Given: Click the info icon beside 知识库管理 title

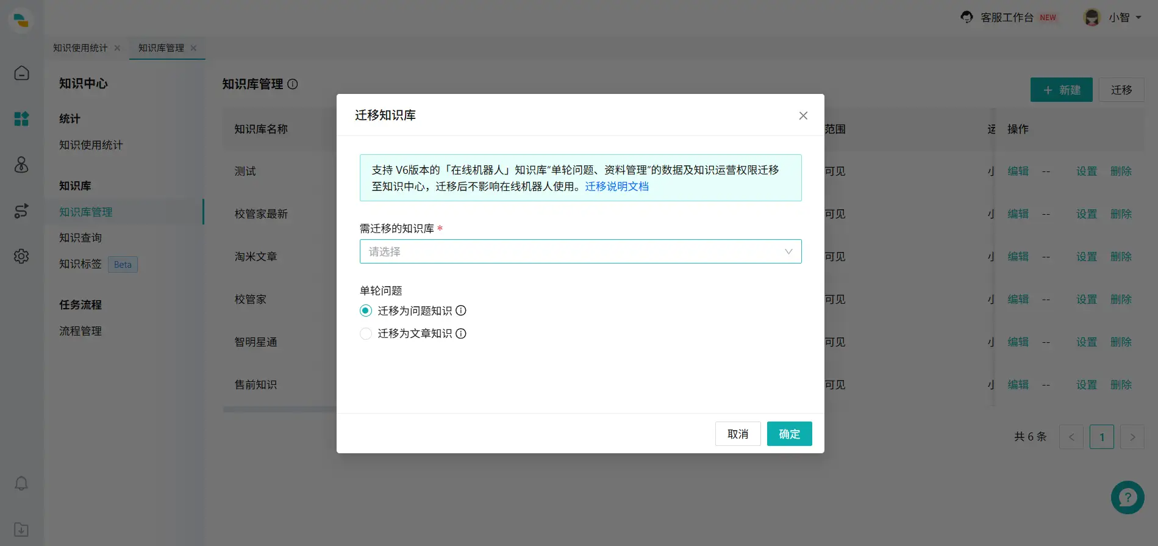Looking at the screenshot, I should [293, 84].
